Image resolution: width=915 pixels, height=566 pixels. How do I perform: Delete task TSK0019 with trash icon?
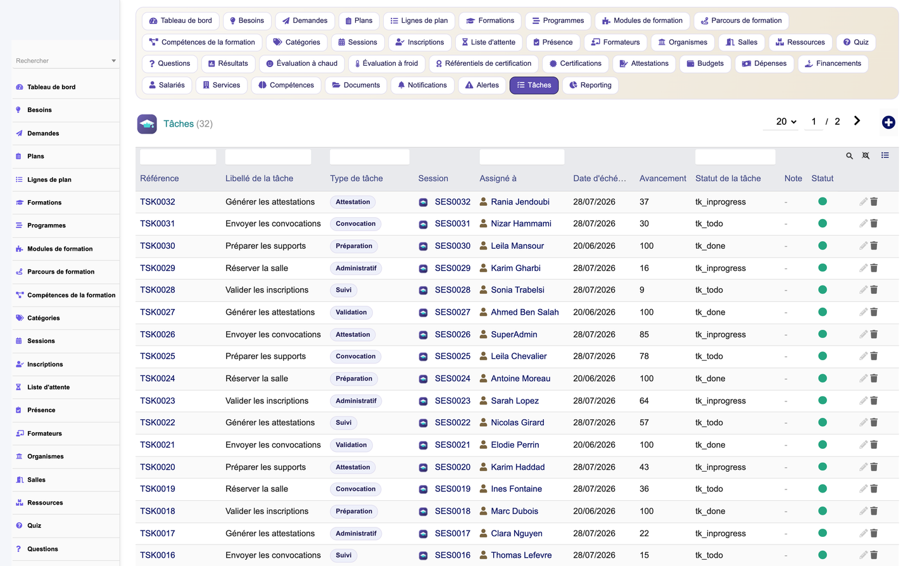click(874, 489)
